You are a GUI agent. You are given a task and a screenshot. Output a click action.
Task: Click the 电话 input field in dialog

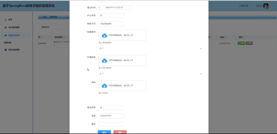point(111,116)
